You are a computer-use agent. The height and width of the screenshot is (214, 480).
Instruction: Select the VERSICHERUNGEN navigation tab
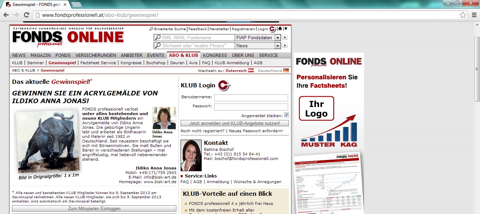click(x=96, y=55)
